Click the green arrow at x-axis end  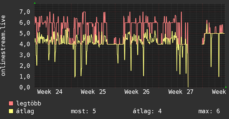[x=226, y=87]
